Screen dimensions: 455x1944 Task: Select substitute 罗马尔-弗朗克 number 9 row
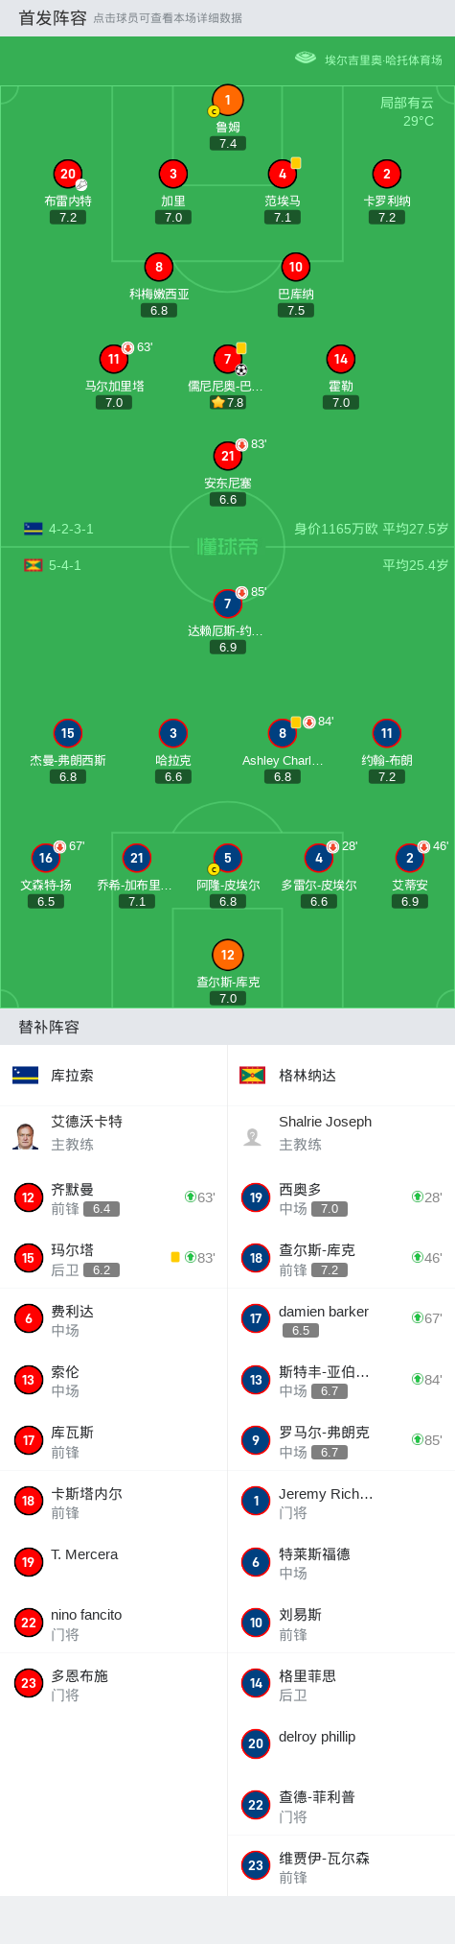[341, 1440]
